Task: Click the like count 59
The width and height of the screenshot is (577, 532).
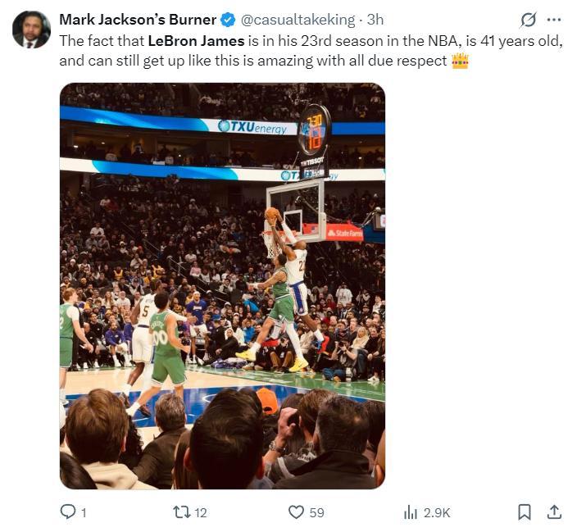Action: click(317, 512)
